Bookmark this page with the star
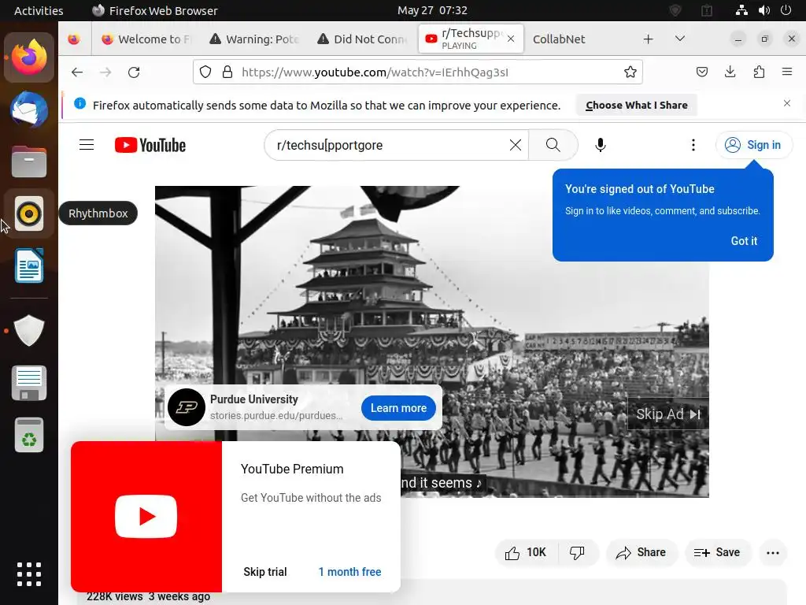 [x=630, y=72]
